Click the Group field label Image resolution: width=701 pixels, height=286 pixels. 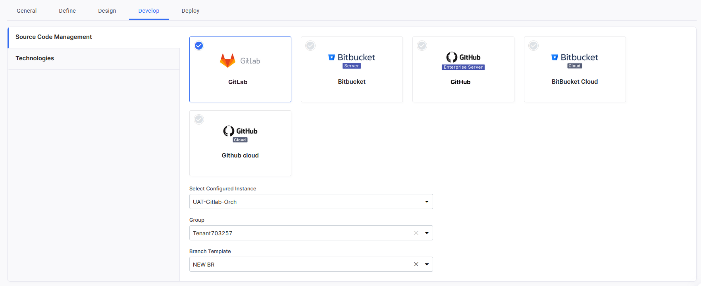(197, 220)
